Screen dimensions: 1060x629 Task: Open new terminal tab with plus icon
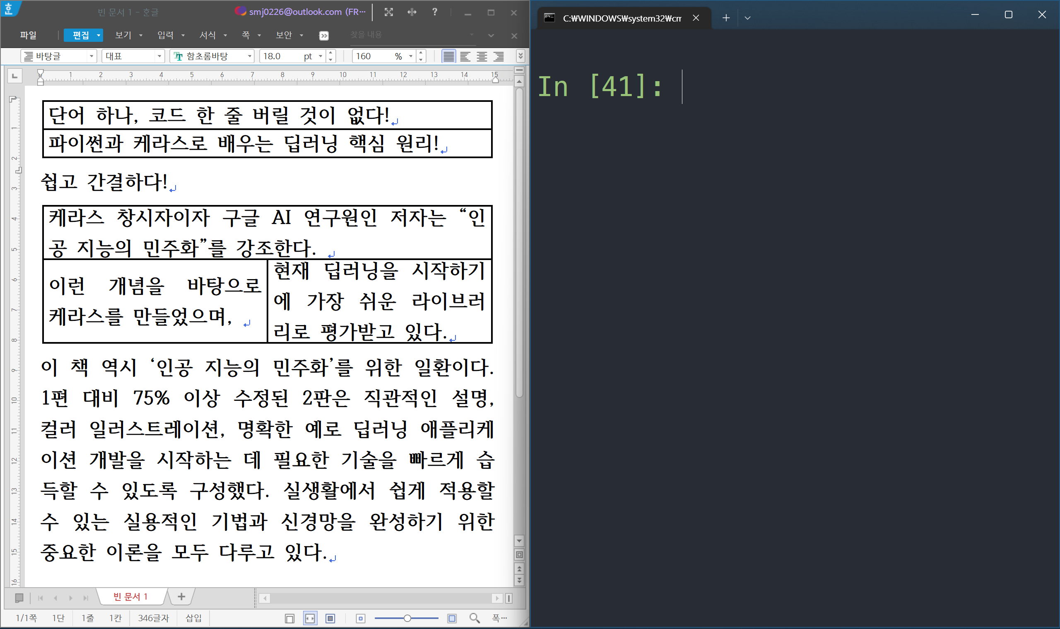coord(726,18)
